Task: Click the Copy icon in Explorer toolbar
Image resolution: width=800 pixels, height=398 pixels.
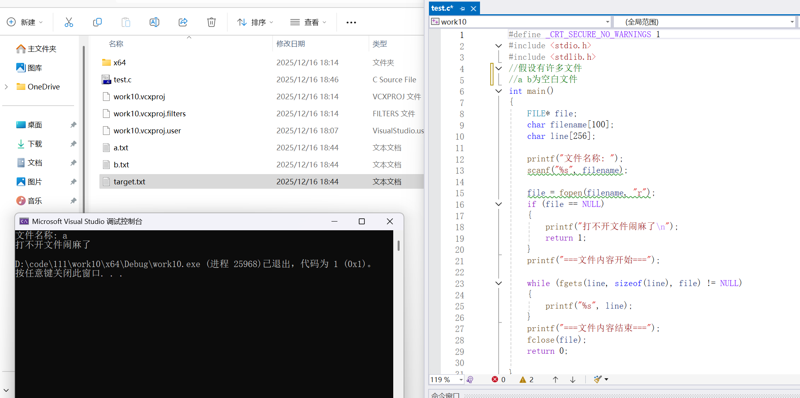Action: (97, 22)
